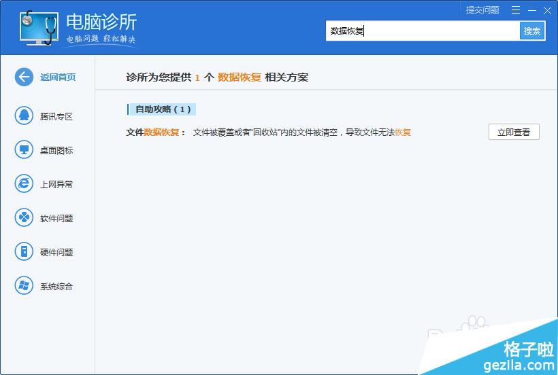
Task: Open the Windows logo icon for 系统综合
Action: click(x=24, y=286)
